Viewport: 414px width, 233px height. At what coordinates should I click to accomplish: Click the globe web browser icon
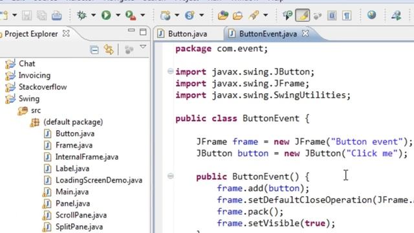(x=371, y=15)
